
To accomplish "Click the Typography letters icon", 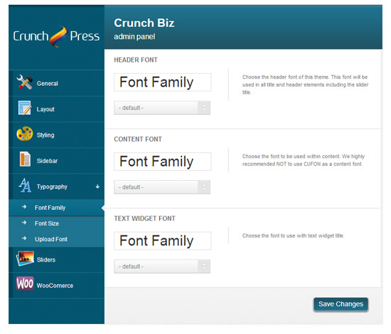I will tap(25, 185).
